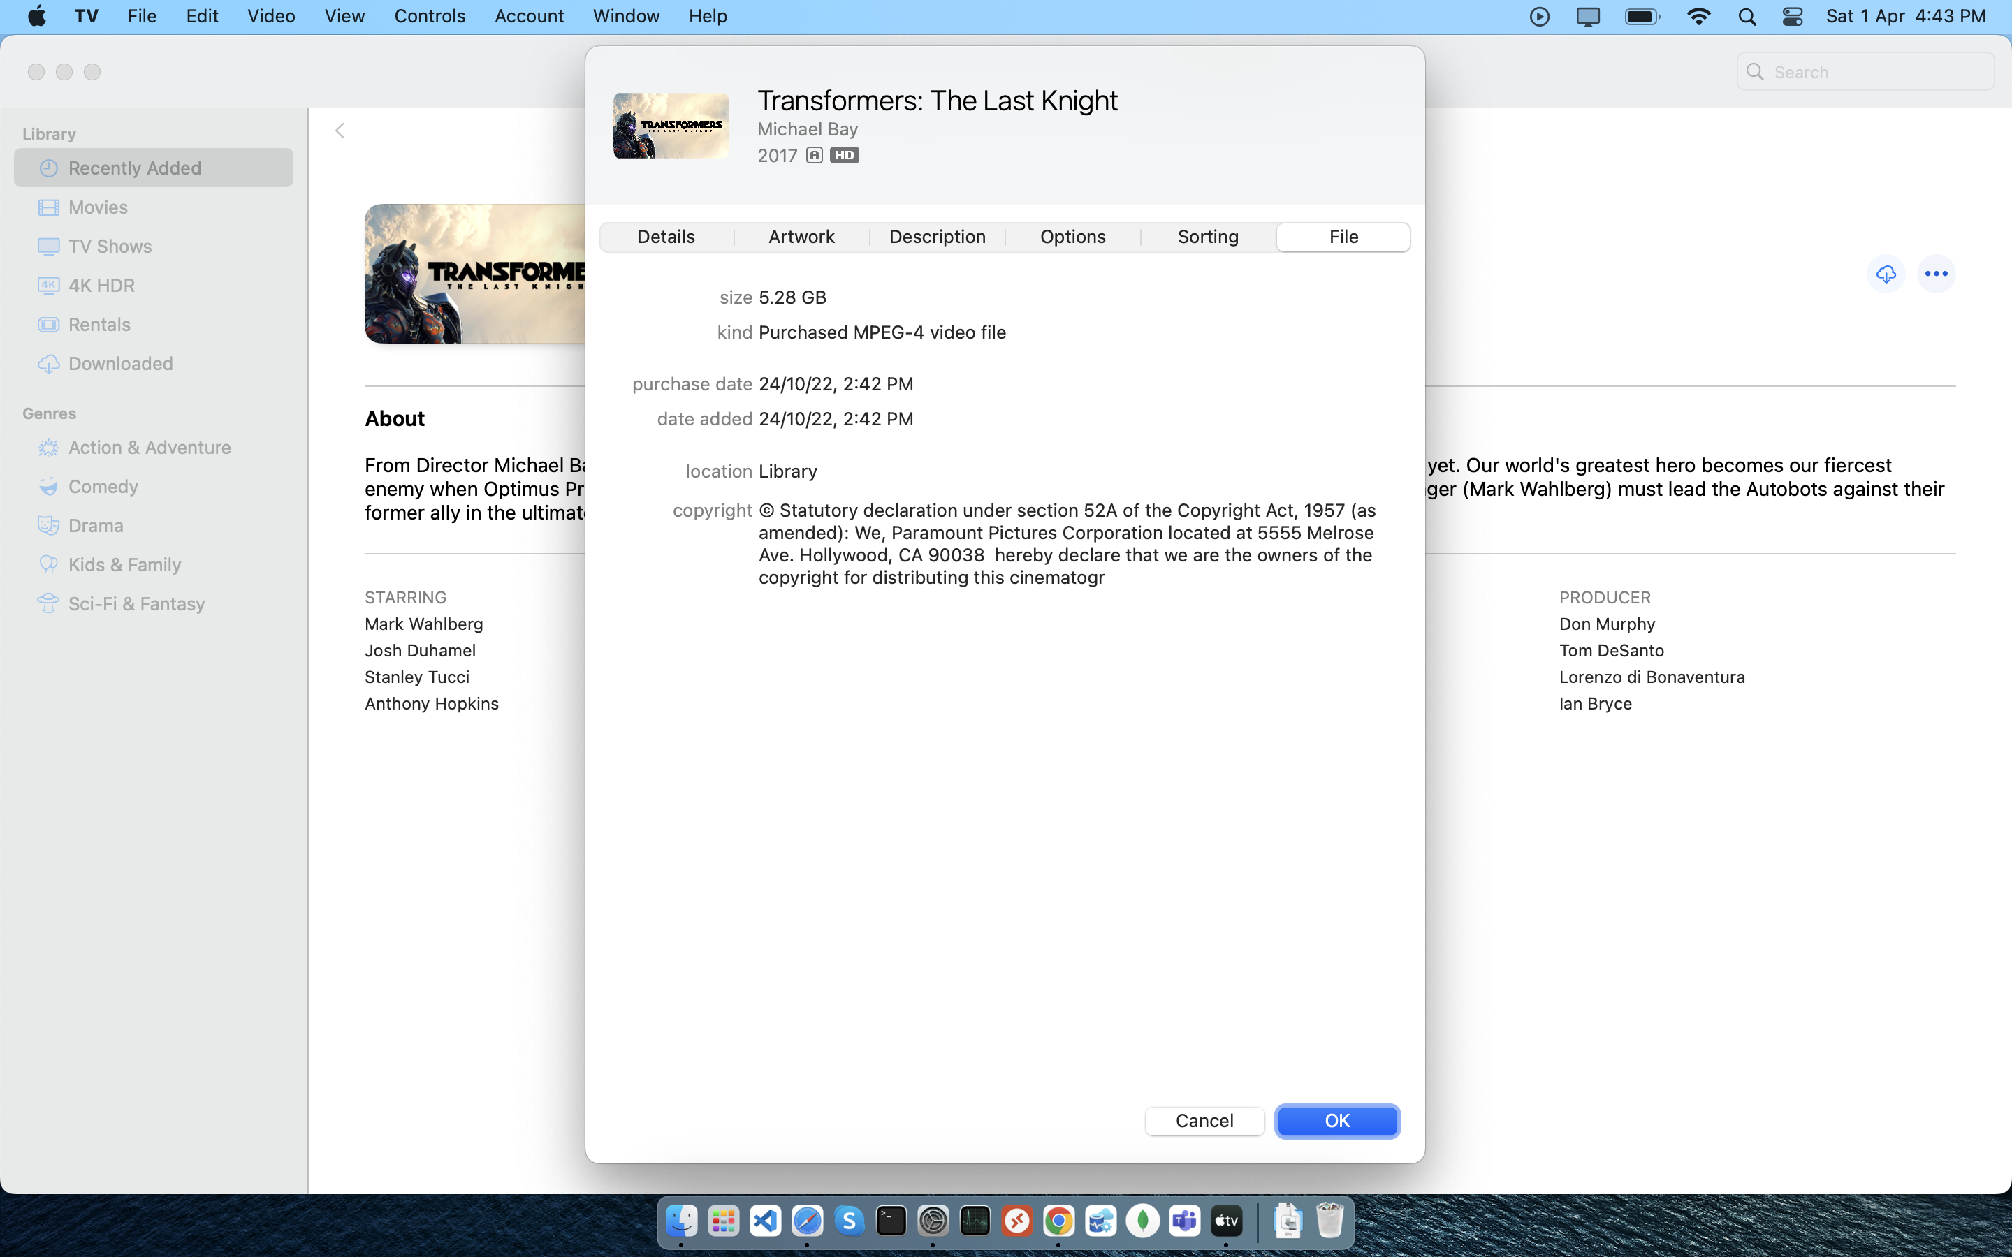
Task: Select Movies in the Library sidebar
Action: 98,207
